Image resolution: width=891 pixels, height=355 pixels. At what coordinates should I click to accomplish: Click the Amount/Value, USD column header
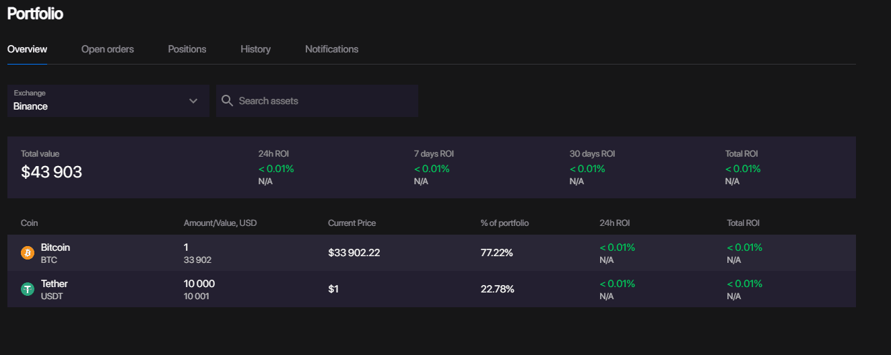pyautogui.click(x=220, y=223)
